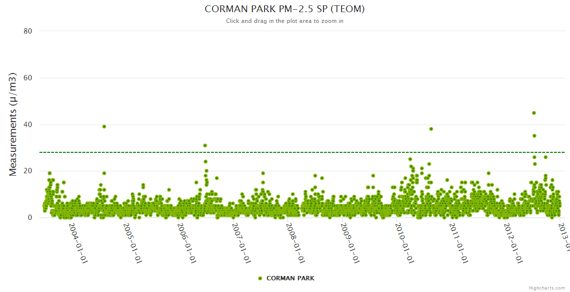Toggle the CORMAN PARK legend series label
Viewport: 570px width, 292px height.
coord(290,278)
